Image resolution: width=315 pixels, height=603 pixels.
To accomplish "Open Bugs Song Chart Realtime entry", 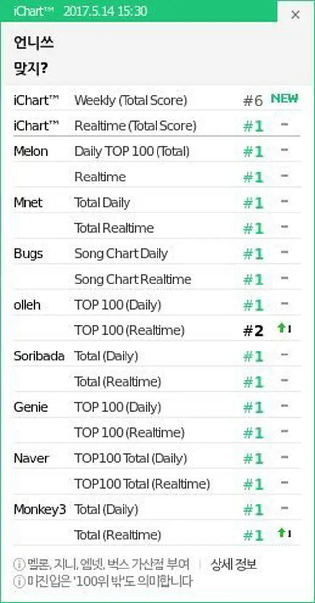I will (x=157, y=279).
